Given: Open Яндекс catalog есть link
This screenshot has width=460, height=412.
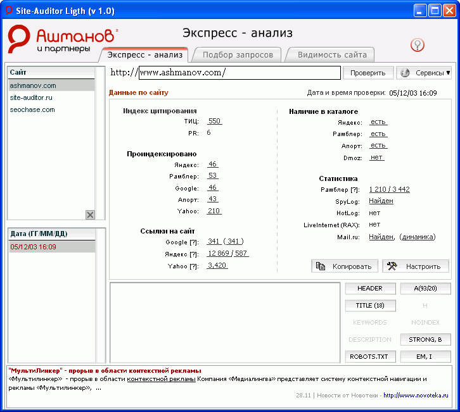Looking at the screenshot, I should 378,122.
